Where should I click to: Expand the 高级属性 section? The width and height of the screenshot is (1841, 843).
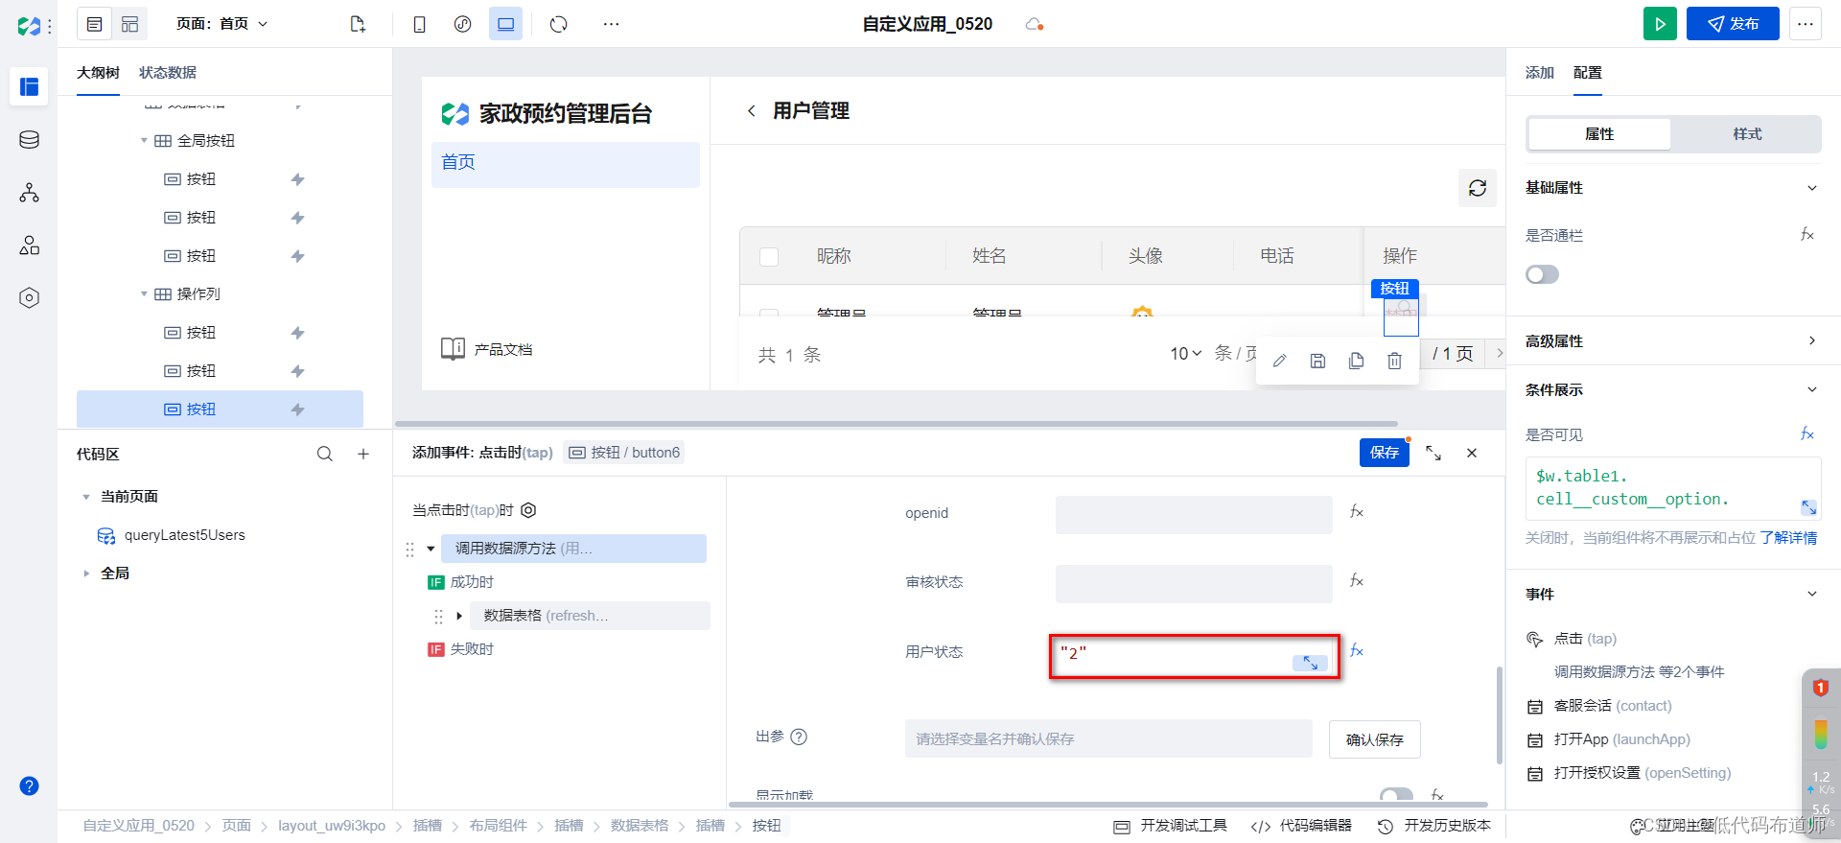coord(1812,341)
